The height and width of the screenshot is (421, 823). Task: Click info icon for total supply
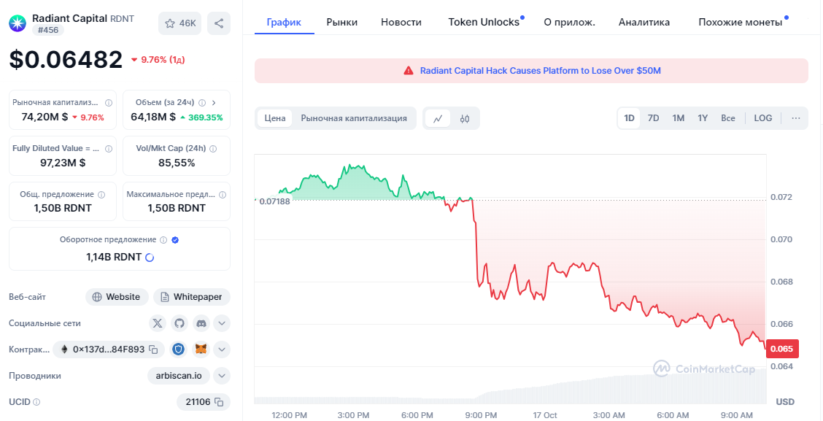click(101, 194)
